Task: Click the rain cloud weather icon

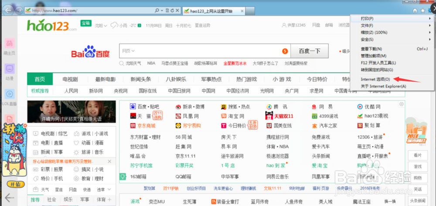Action: [114, 26]
